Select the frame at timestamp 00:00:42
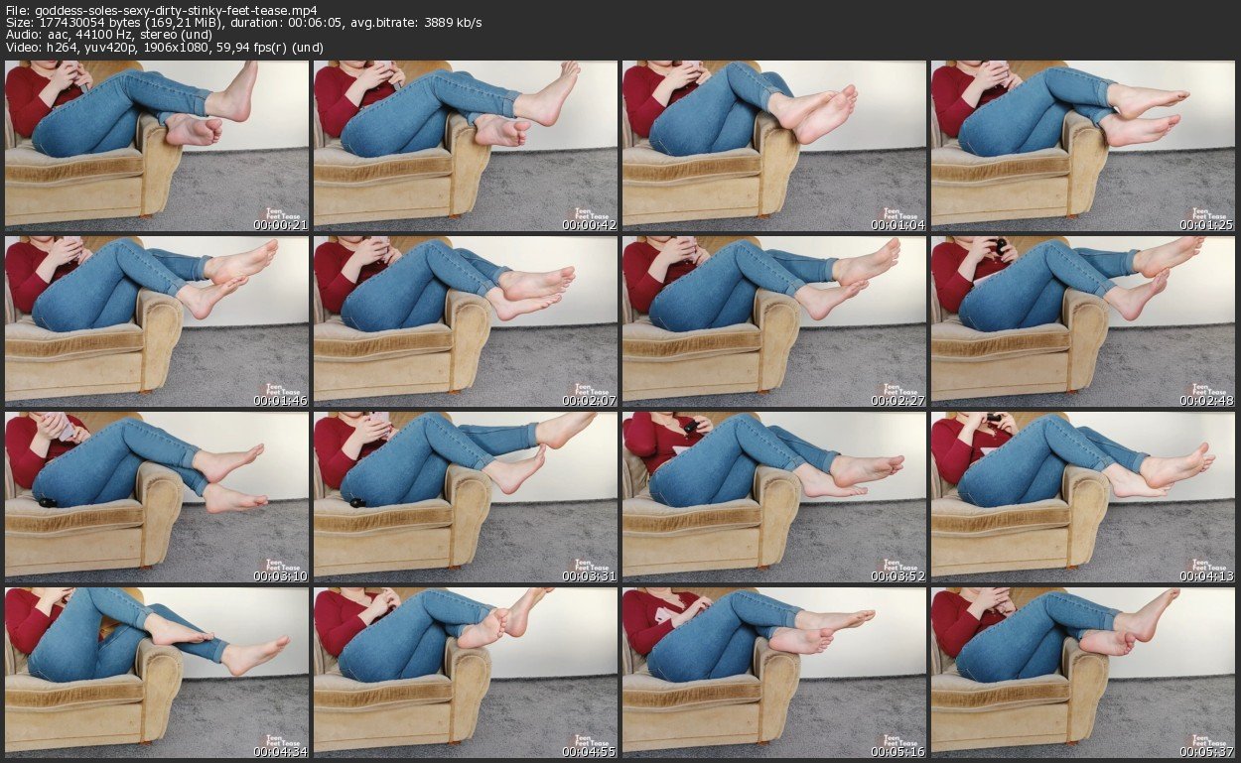 pos(465,146)
